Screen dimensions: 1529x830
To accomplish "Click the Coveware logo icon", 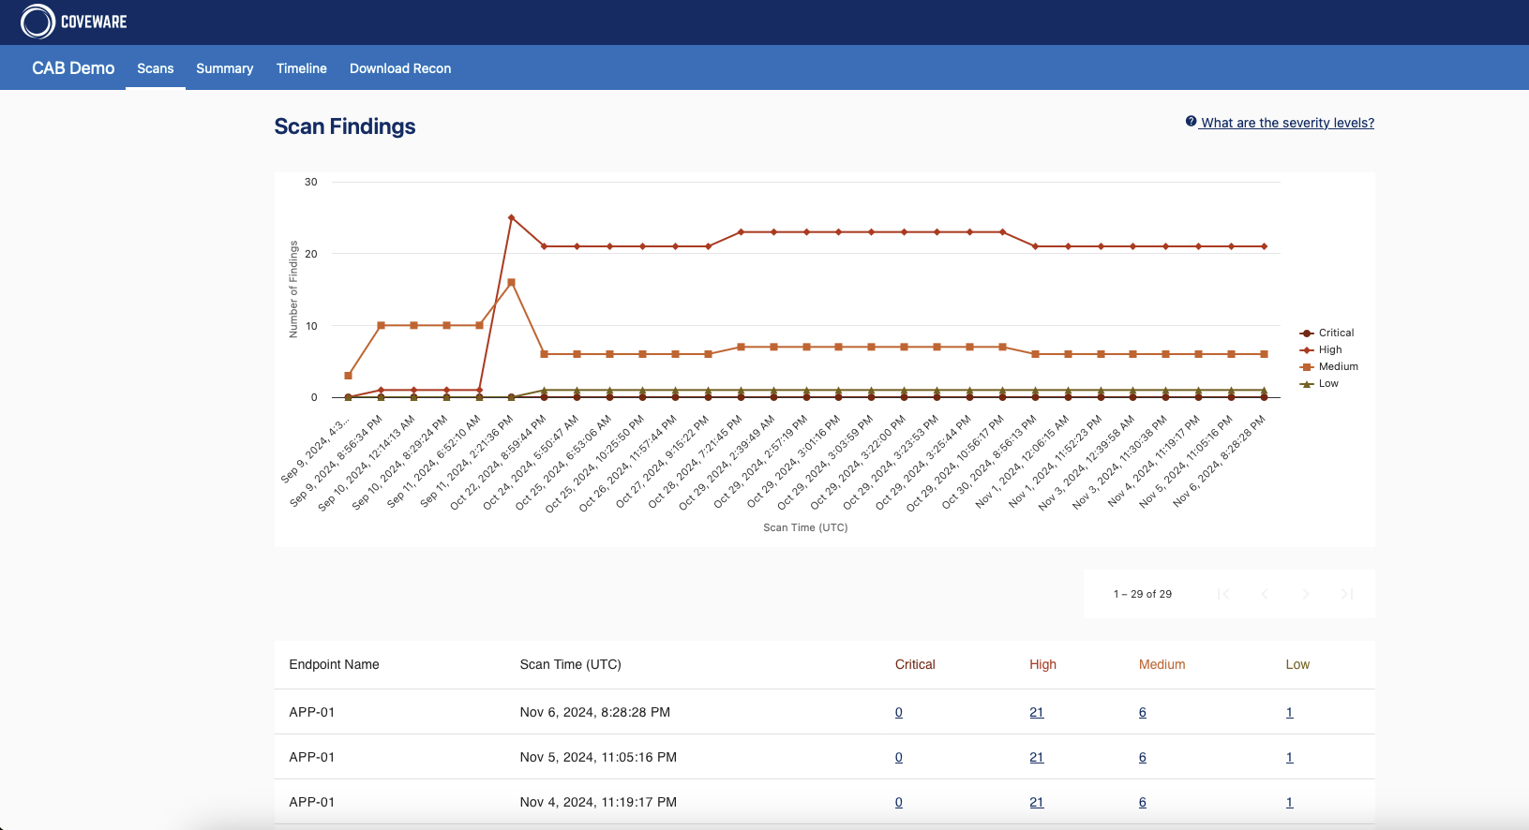I will click(37, 22).
